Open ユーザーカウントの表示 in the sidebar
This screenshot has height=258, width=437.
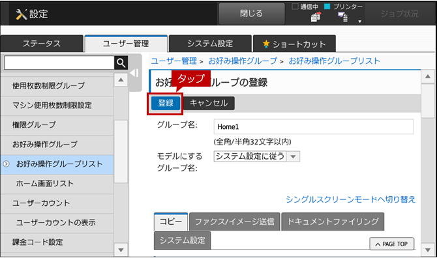click(57, 223)
